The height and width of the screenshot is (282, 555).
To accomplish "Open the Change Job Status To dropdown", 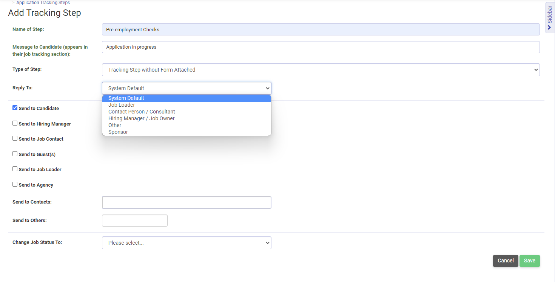I will [187, 243].
